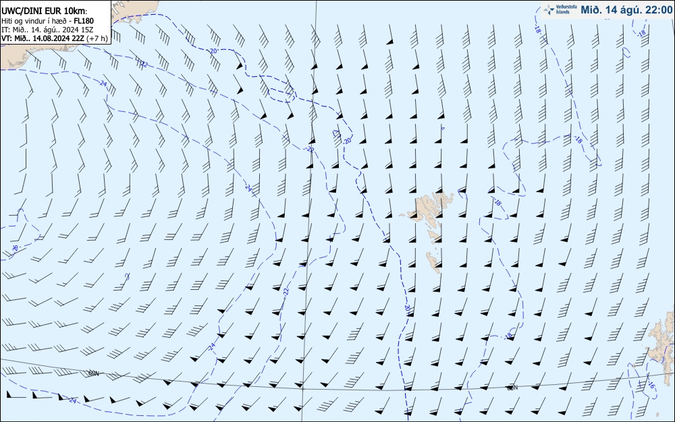Click the 'IT: Mið.. 14. ágú.. 2024 15Z' line
Viewport: 675px width, 422px height.
pyautogui.click(x=47, y=30)
